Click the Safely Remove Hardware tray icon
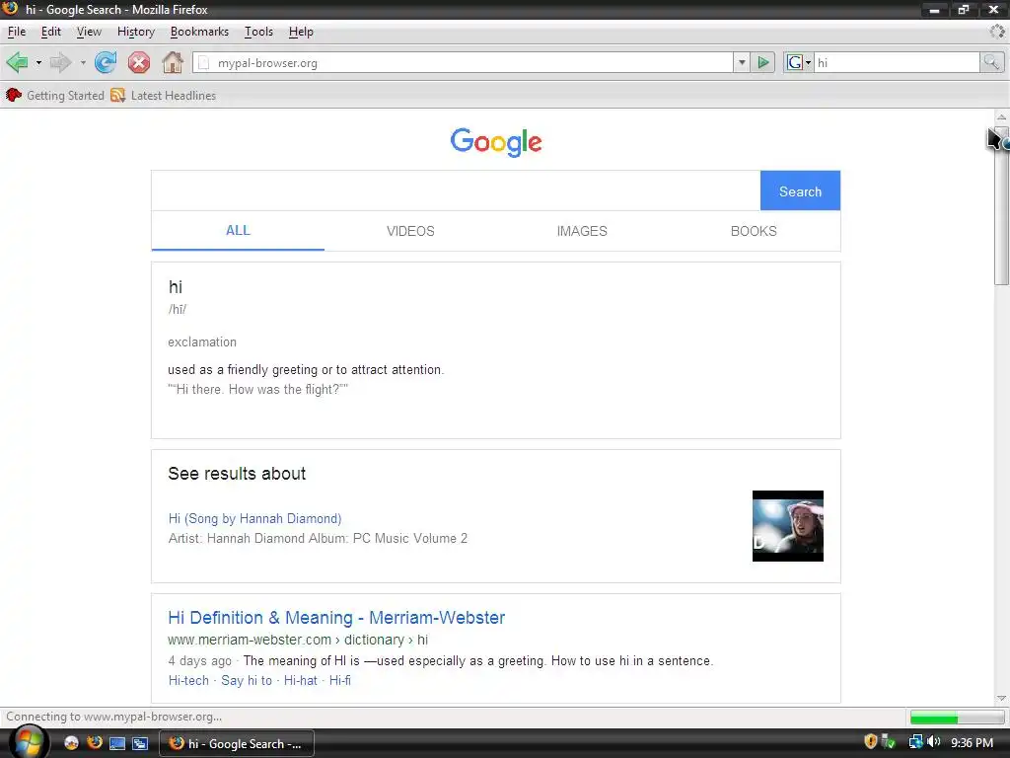 [x=889, y=742]
